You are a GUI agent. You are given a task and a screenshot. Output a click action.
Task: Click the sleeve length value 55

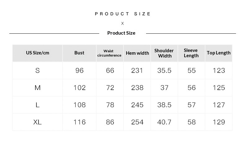(x=192, y=70)
